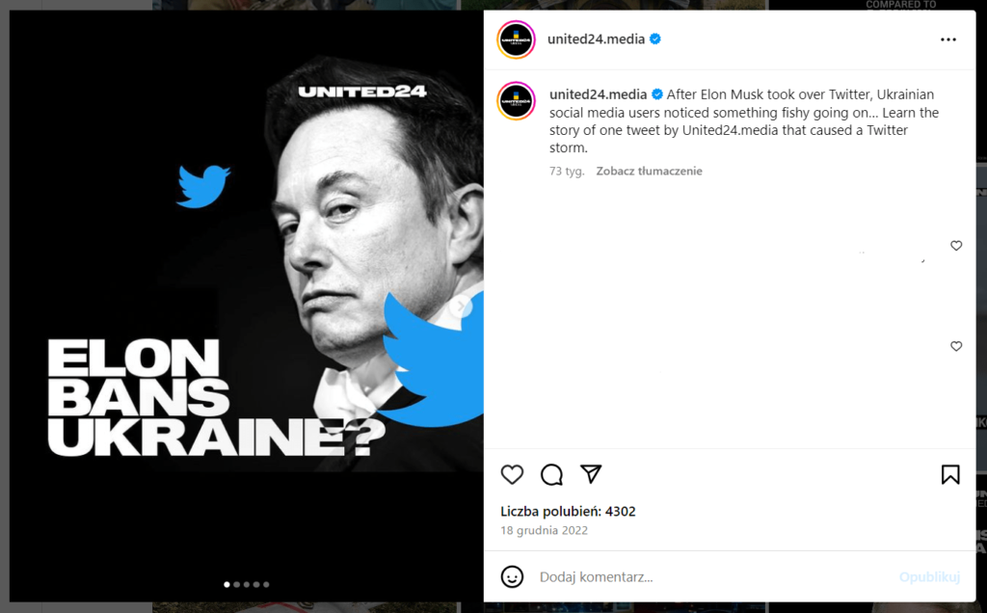Like the first comment with its small heart
Screen dimensions: 987x613
956,246
